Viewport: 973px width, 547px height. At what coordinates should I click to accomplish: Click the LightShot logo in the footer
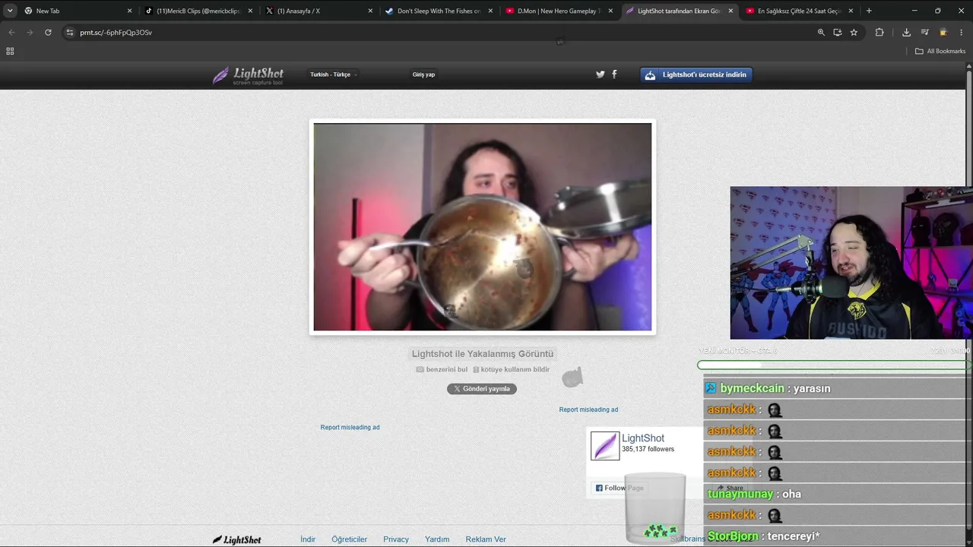click(x=237, y=539)
